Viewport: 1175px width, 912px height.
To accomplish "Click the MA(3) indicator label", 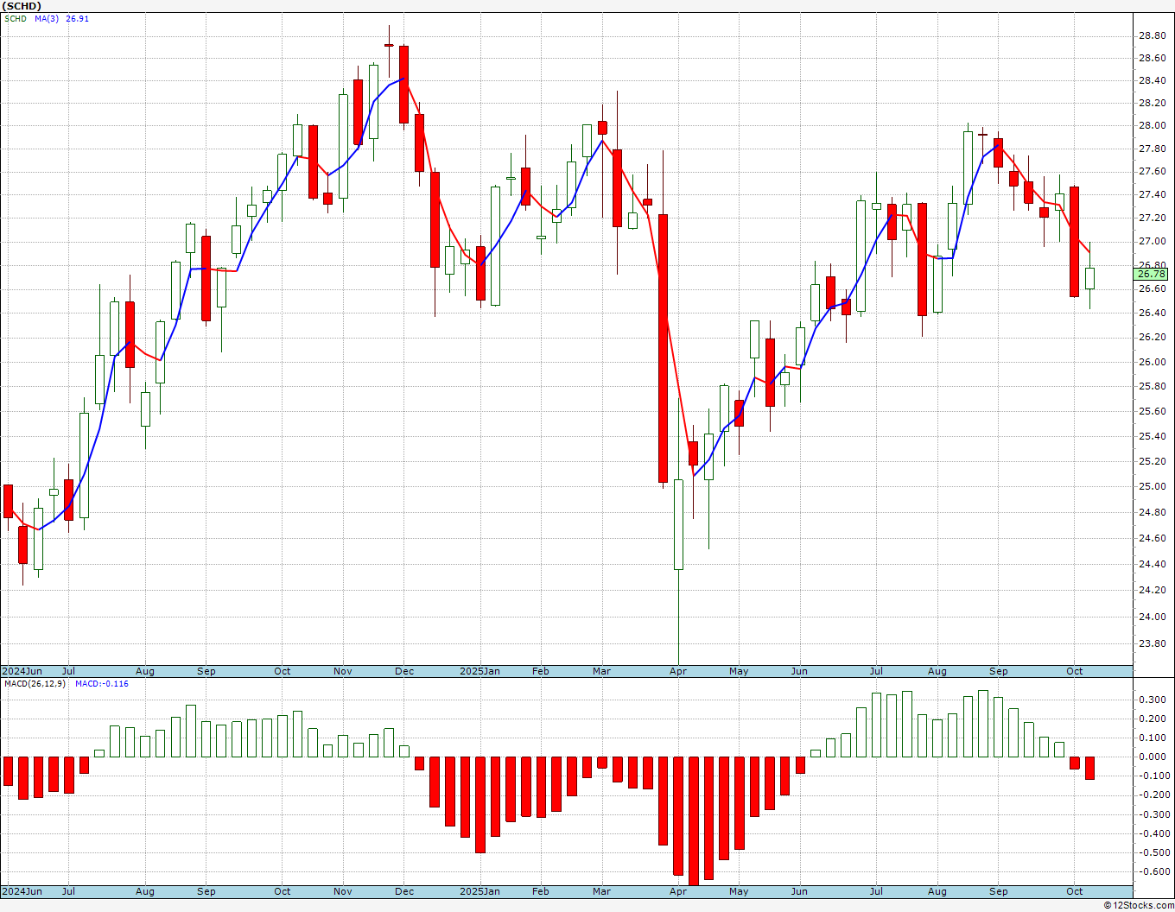I will 47,19.
